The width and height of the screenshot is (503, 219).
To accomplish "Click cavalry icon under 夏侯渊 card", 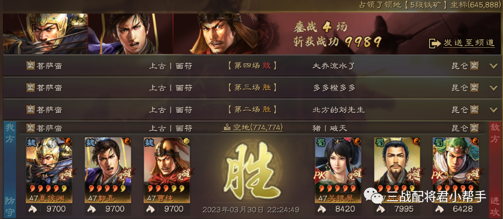I will point(33,209).
